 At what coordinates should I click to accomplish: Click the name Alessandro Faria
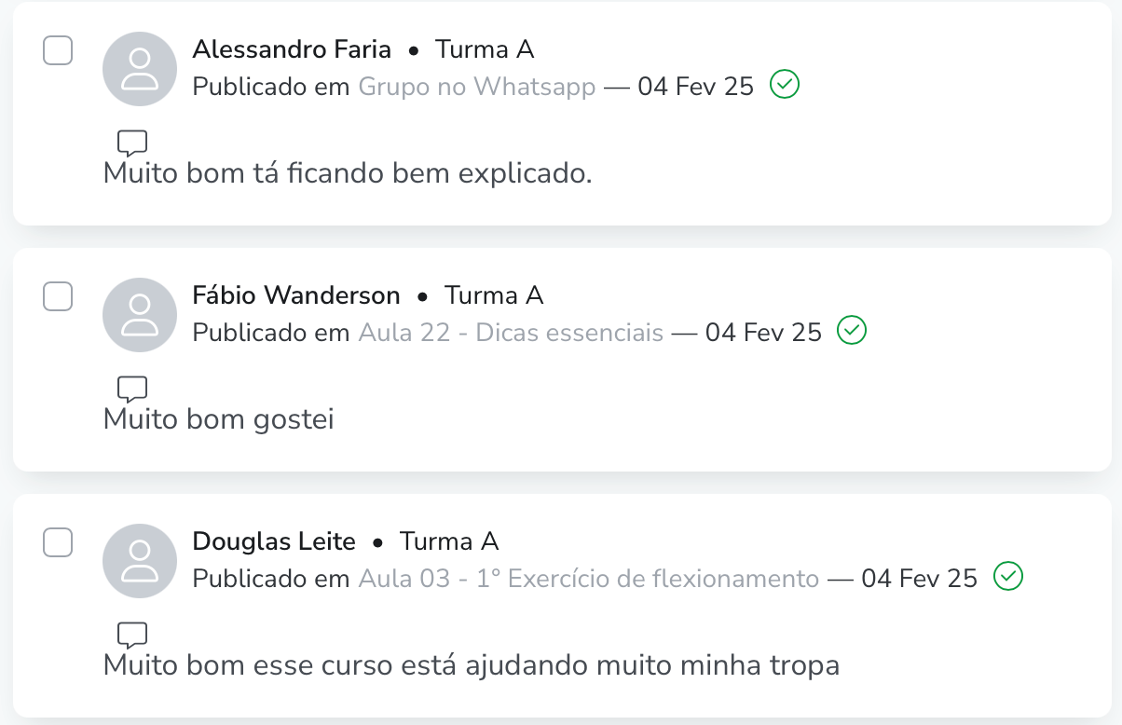click(x=292, y=49)
